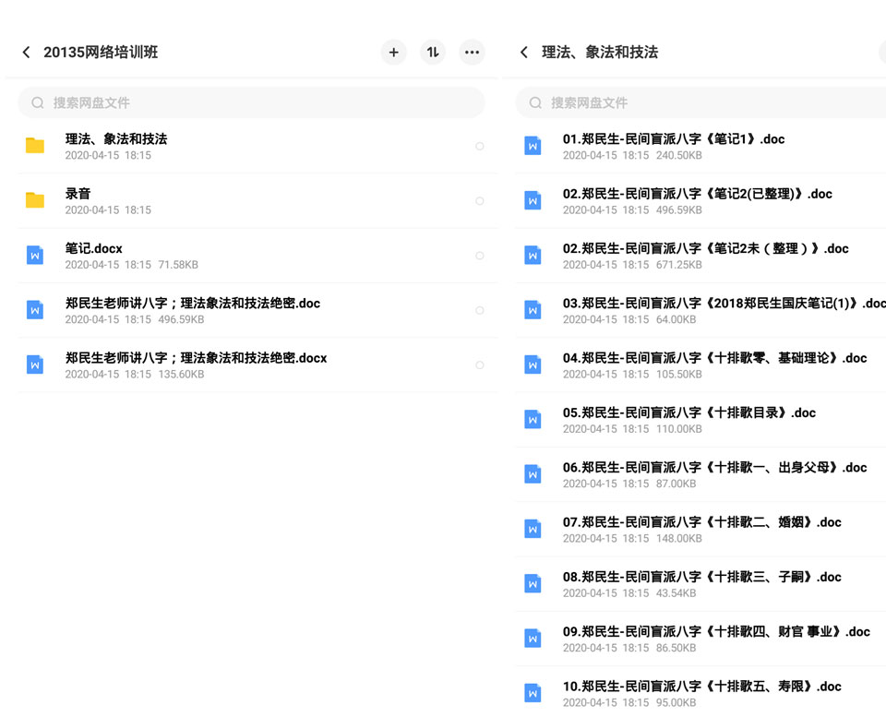Open folder name 录音
This screenshot has width=886, height=717.
pos(78,194)
